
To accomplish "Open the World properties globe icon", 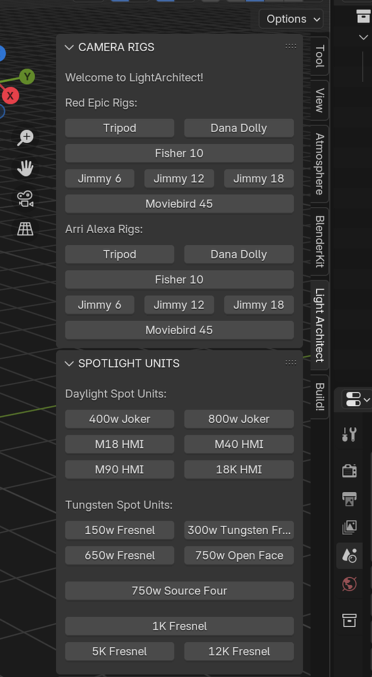I will pyautogui.click(x=349, y=584).
